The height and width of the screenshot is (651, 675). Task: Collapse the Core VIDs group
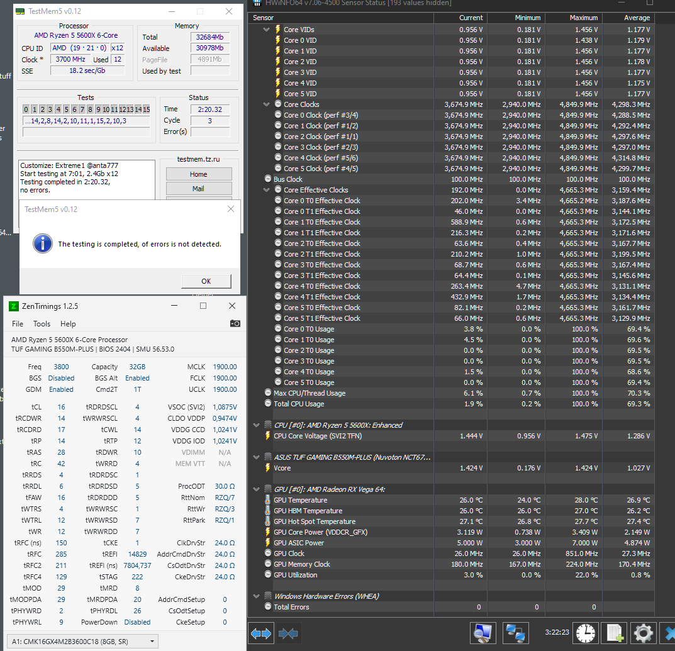[x=267, y=30]
